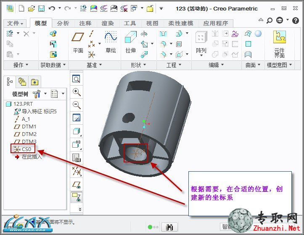The image size is (304, 235).
Task: Save the model with the floppy icon
Action: coord(41,8)
